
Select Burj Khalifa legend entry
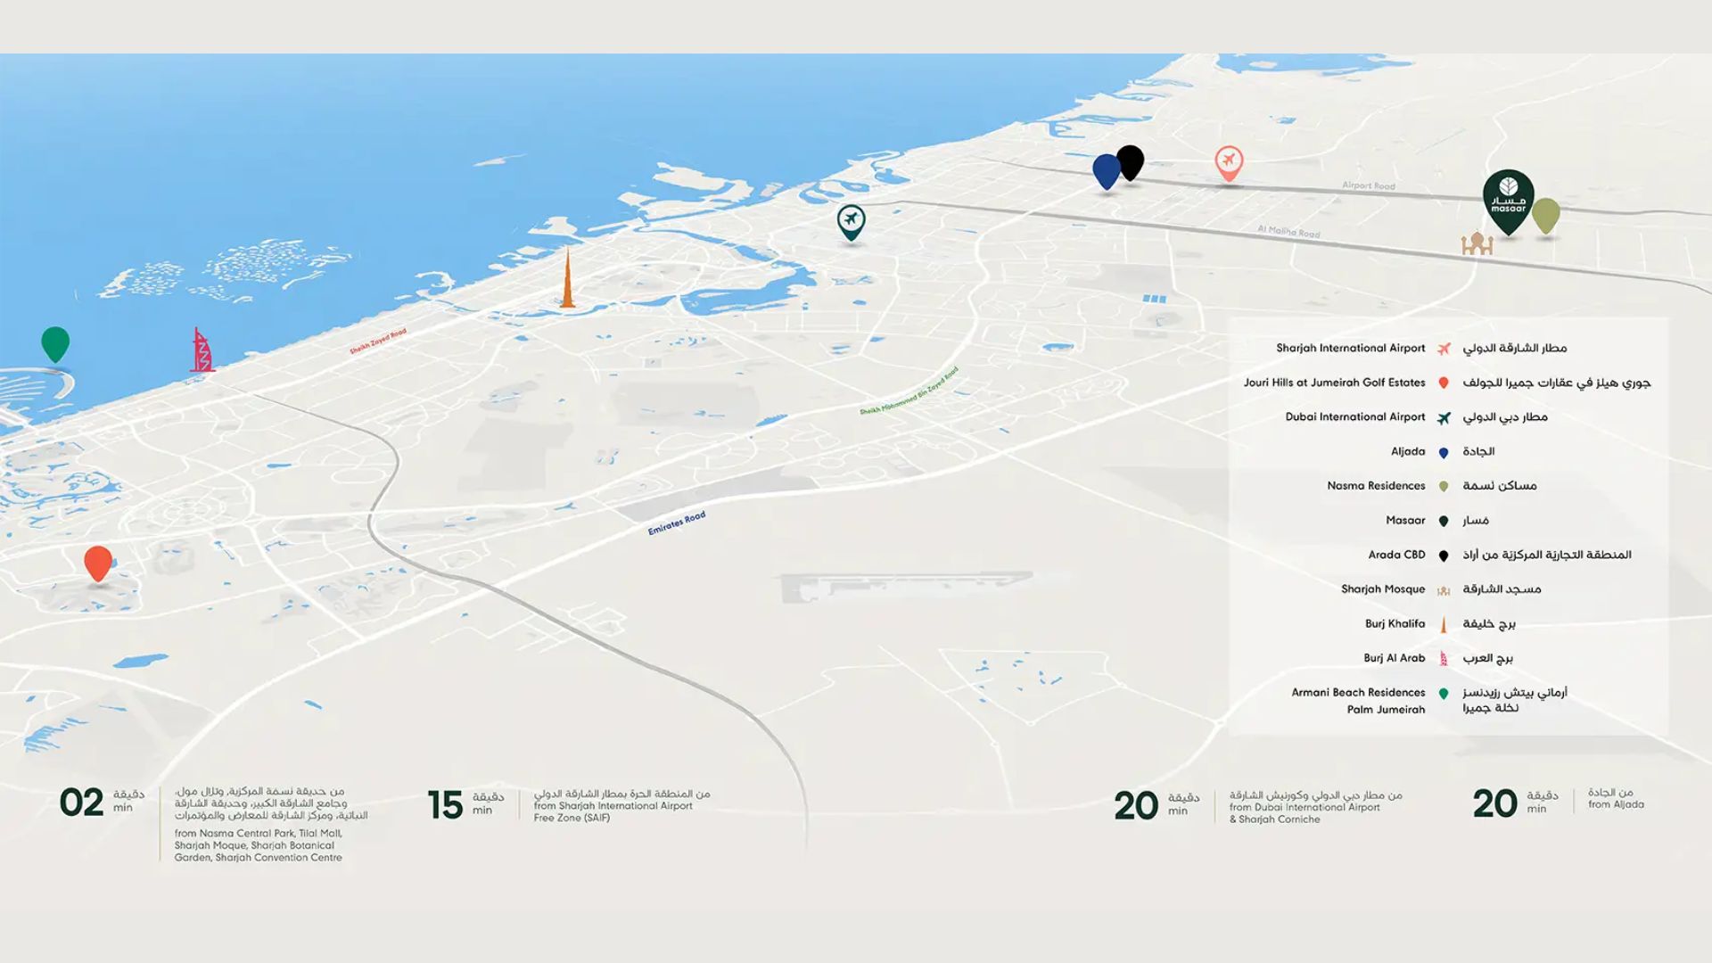click(1395, 624)
